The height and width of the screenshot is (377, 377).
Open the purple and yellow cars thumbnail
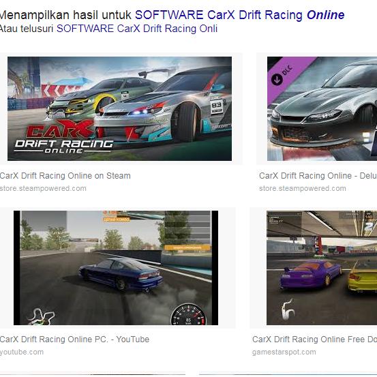tap(322, 268)
